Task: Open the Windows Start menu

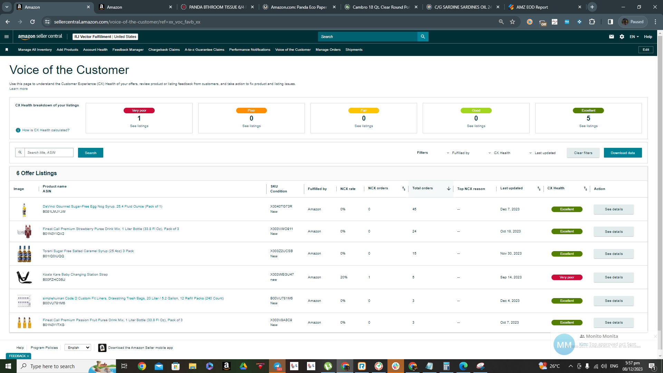Action: point(8,366)
